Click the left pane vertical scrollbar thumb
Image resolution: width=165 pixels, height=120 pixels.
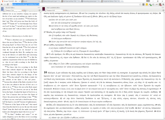[x=40, y=105]
